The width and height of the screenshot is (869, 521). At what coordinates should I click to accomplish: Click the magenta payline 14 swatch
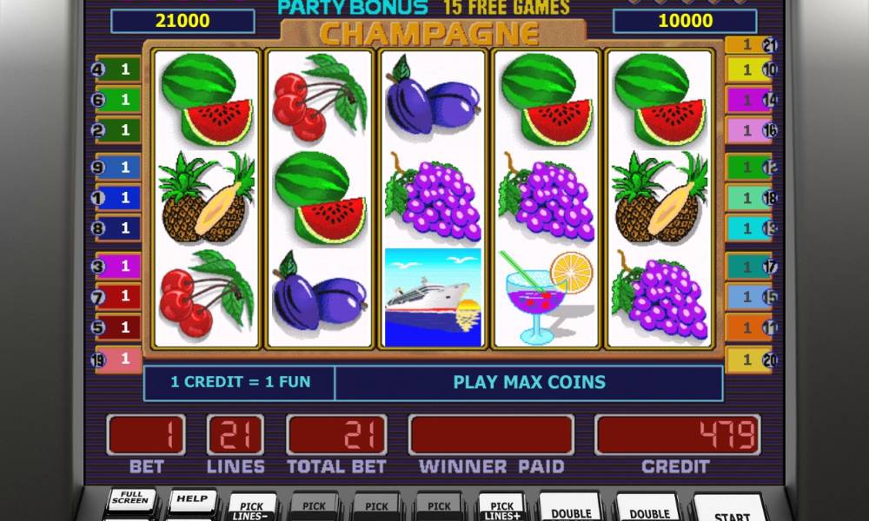click(x=751, y=100)
